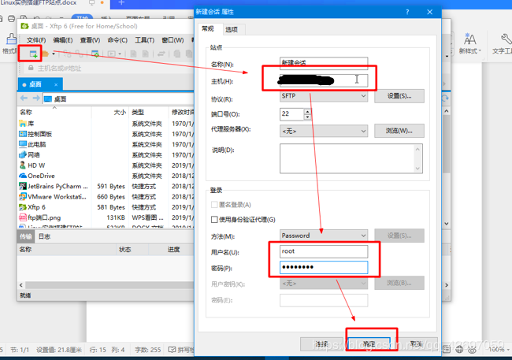Select the JetBrains PyCharm shortcut row
Screen dimensions: 512x360
click(x=106, y=186)
